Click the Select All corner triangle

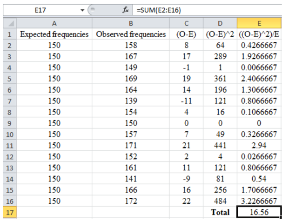coord(8,22)
